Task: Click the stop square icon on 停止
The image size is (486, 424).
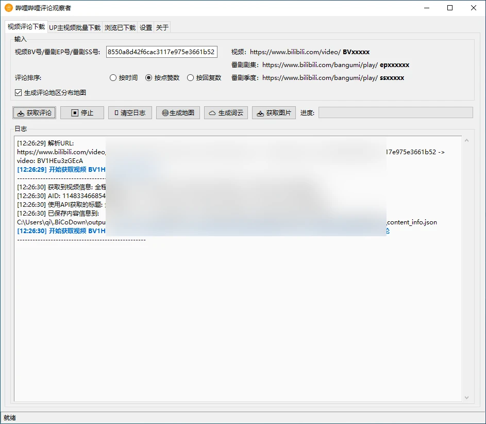Action: coord(75,113)
